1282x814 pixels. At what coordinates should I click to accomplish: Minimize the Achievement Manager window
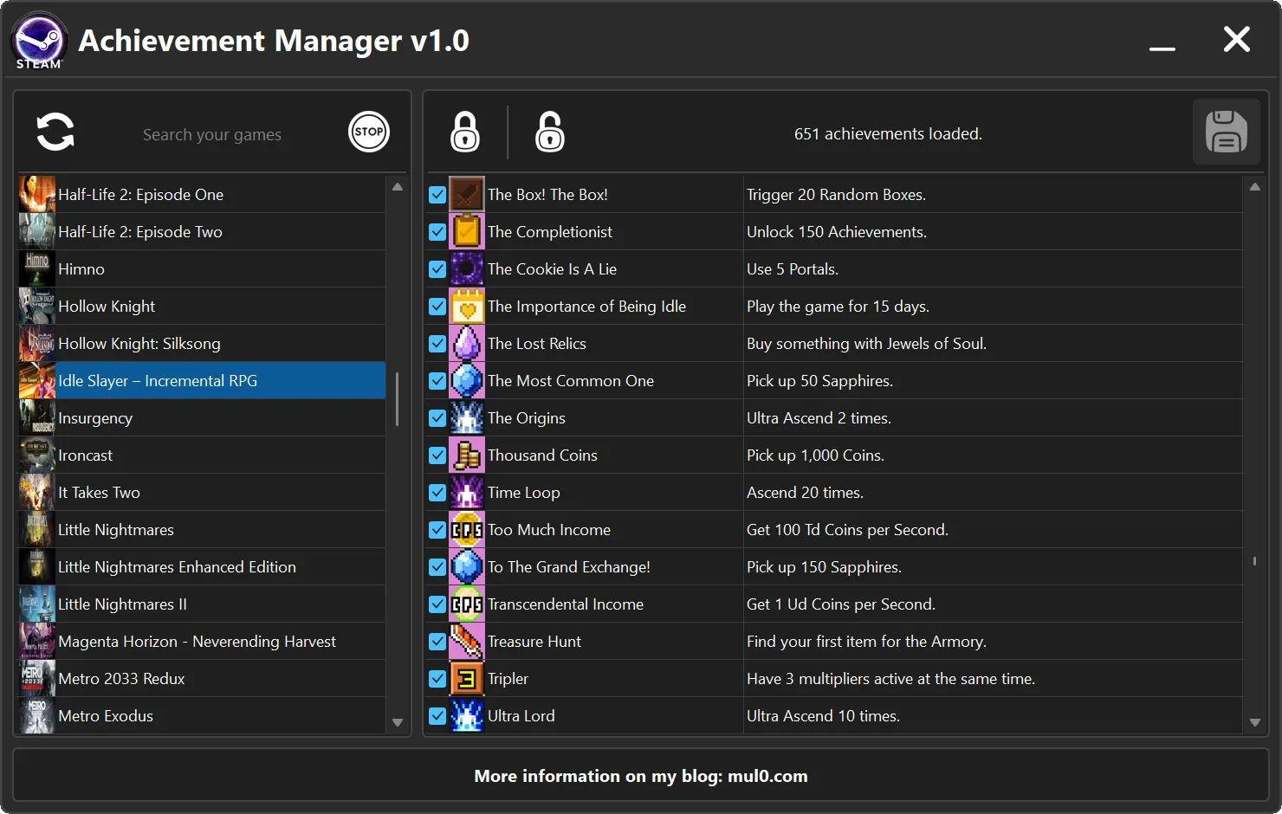(x=1162, y=48)
